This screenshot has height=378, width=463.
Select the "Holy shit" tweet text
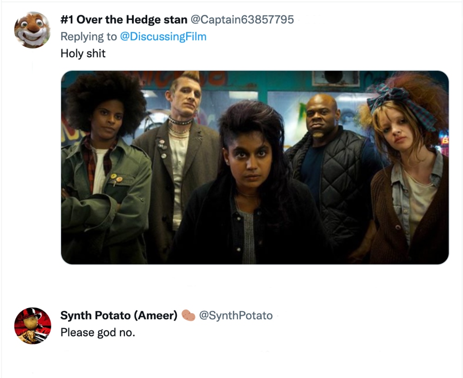[83, 53]
